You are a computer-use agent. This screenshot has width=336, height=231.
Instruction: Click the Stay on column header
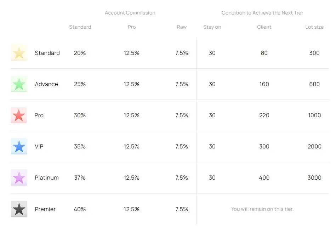pos(212,27)
